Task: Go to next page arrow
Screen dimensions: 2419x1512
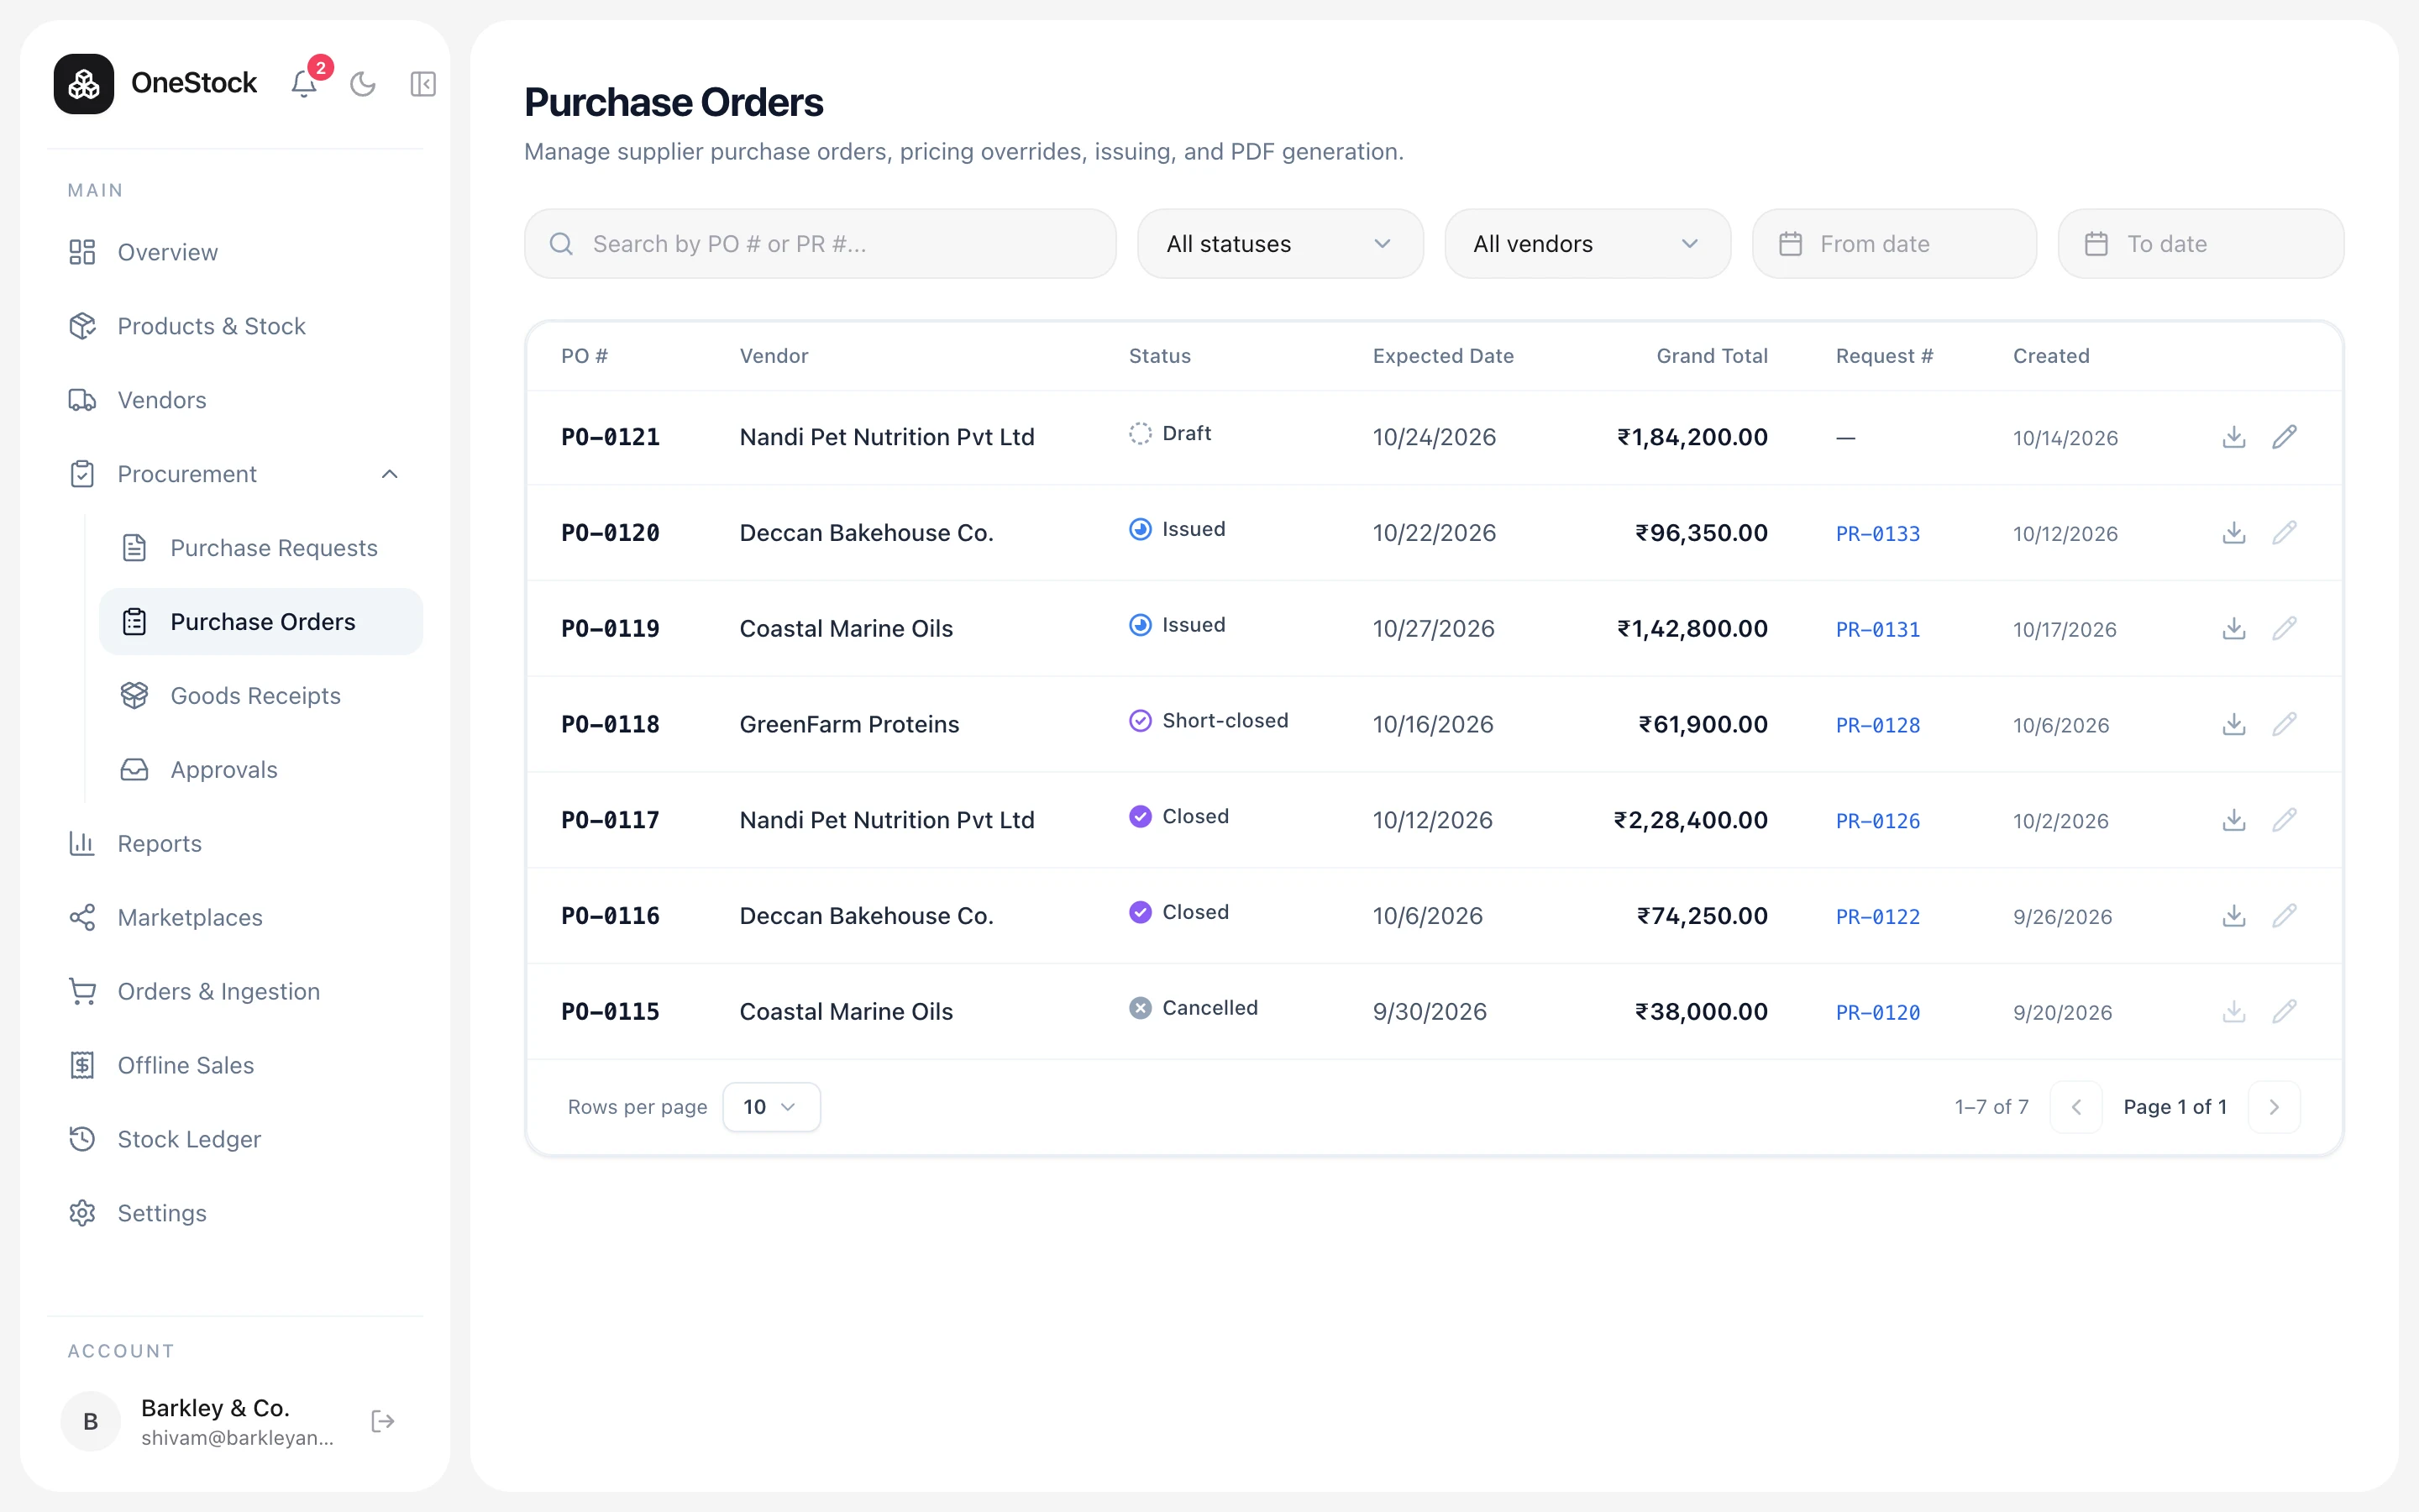Action: pyautogui.click(x=2274, y=1107)
